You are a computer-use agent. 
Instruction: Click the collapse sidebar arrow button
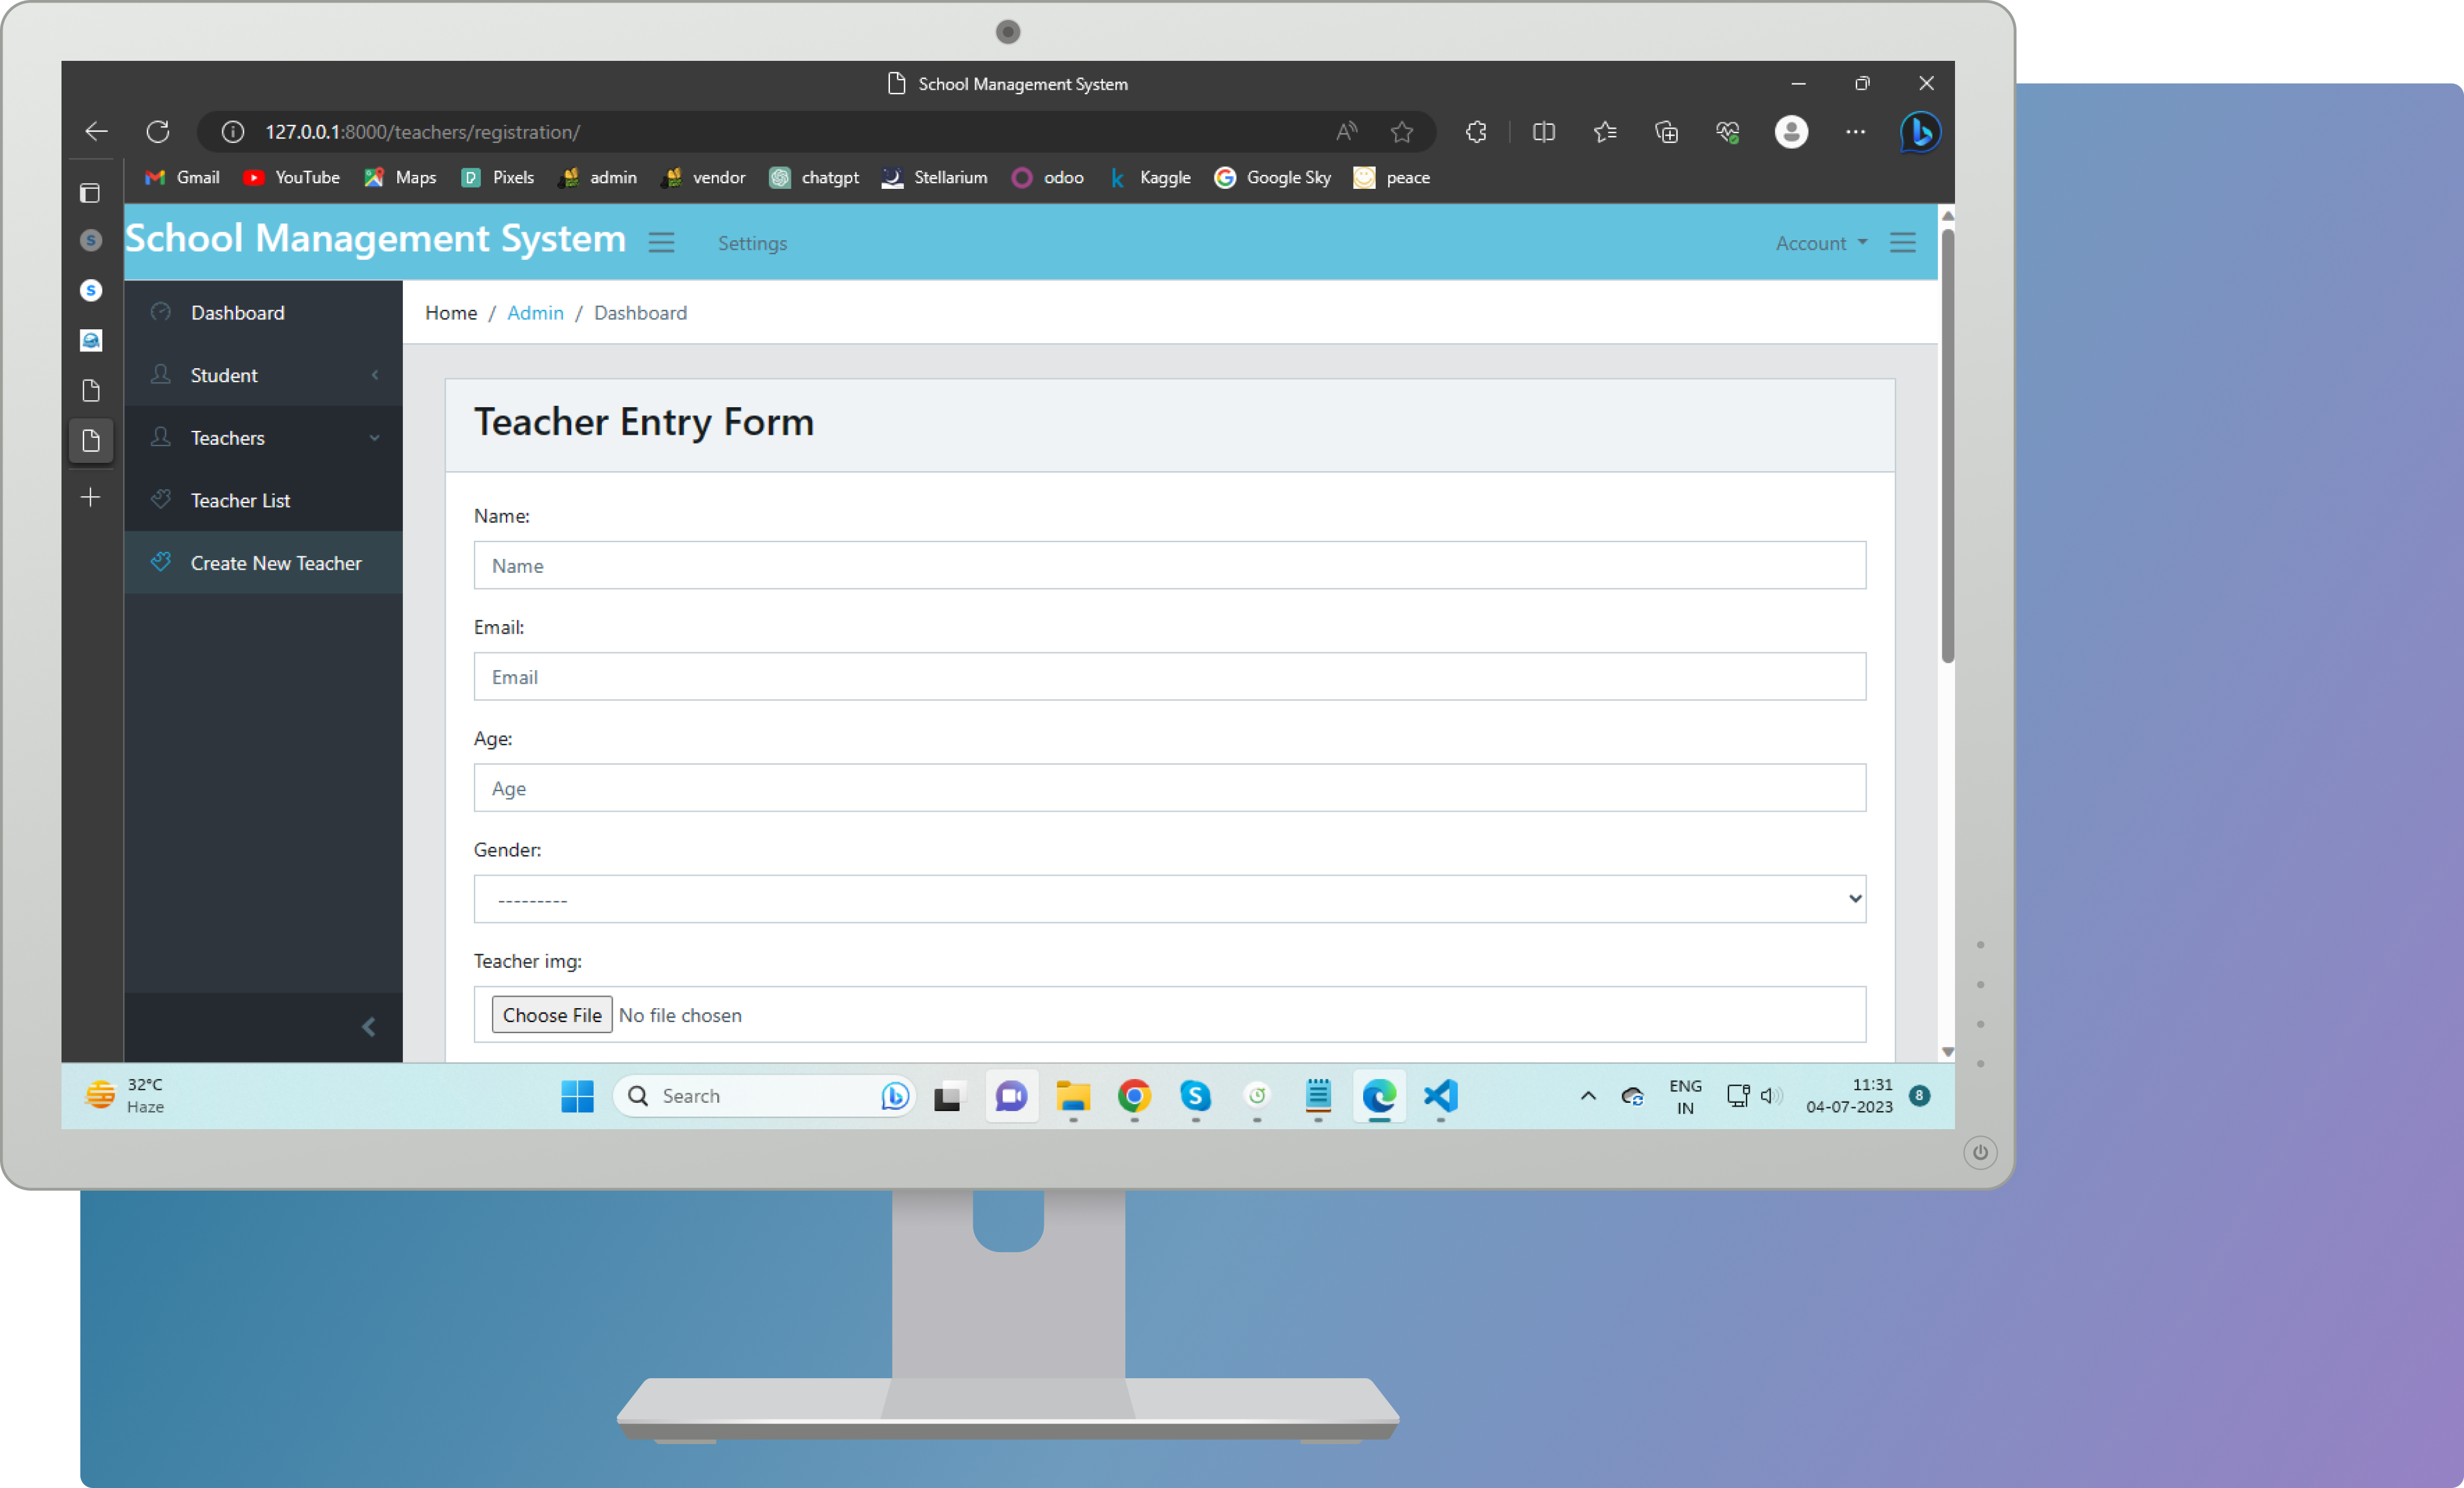pyautogui.click(x=370, y=1027)
